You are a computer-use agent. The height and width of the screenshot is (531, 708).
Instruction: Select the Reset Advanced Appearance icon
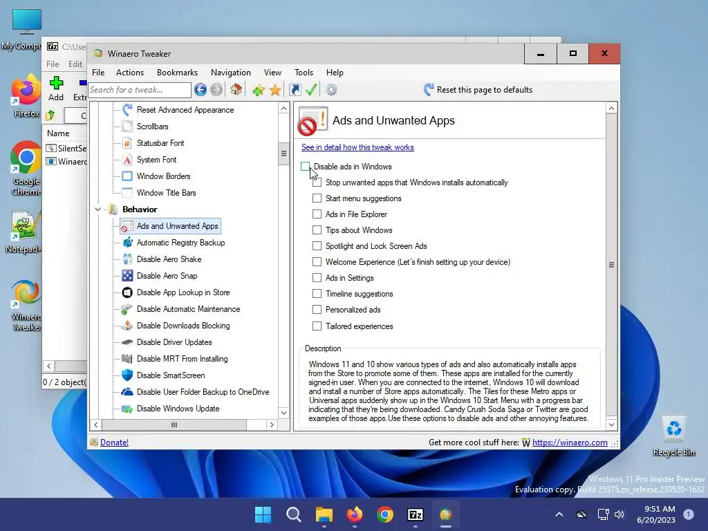[127, 110]
